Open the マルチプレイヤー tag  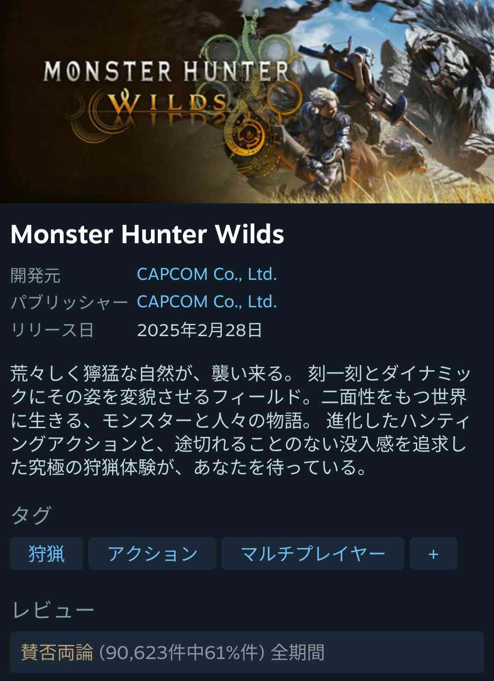pyautogui.click(x=312, y=554)
